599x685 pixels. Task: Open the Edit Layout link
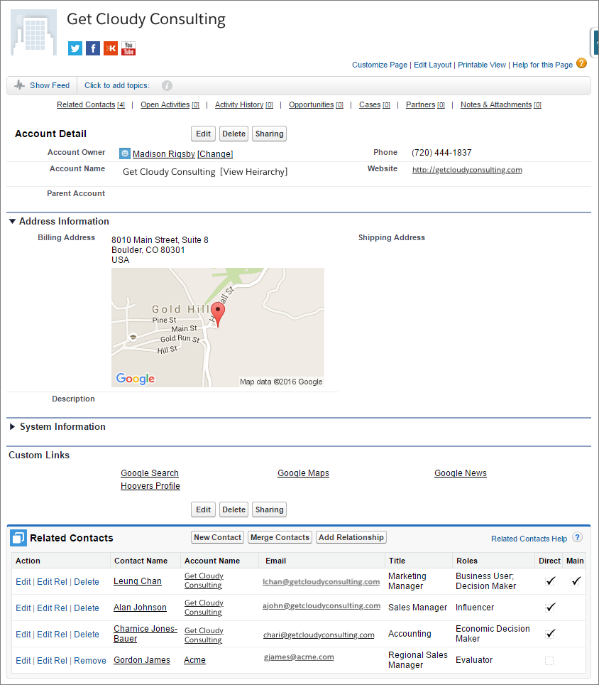click(432, 65)
